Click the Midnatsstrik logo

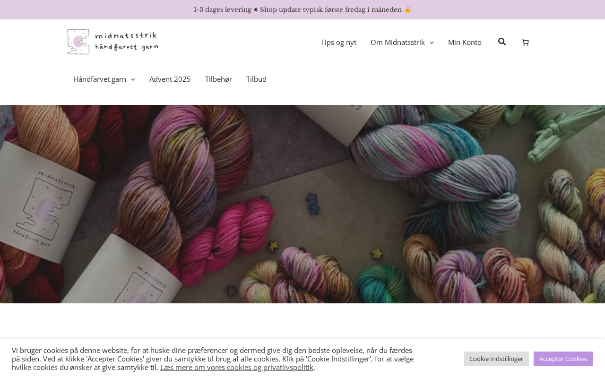point(112,42)
